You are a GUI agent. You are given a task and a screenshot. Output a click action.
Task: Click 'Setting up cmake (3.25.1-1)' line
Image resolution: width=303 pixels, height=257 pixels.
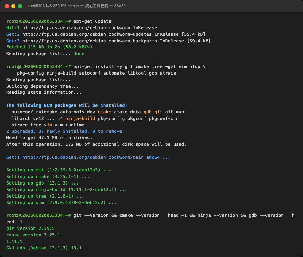coord(48,177)
